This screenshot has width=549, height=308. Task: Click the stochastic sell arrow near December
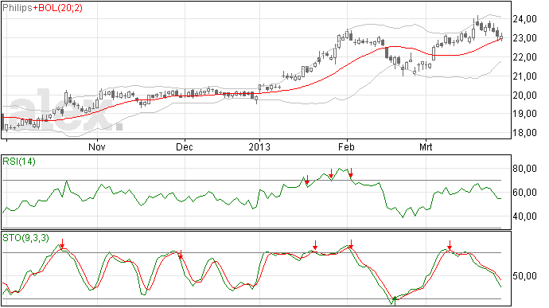[181, 255]
